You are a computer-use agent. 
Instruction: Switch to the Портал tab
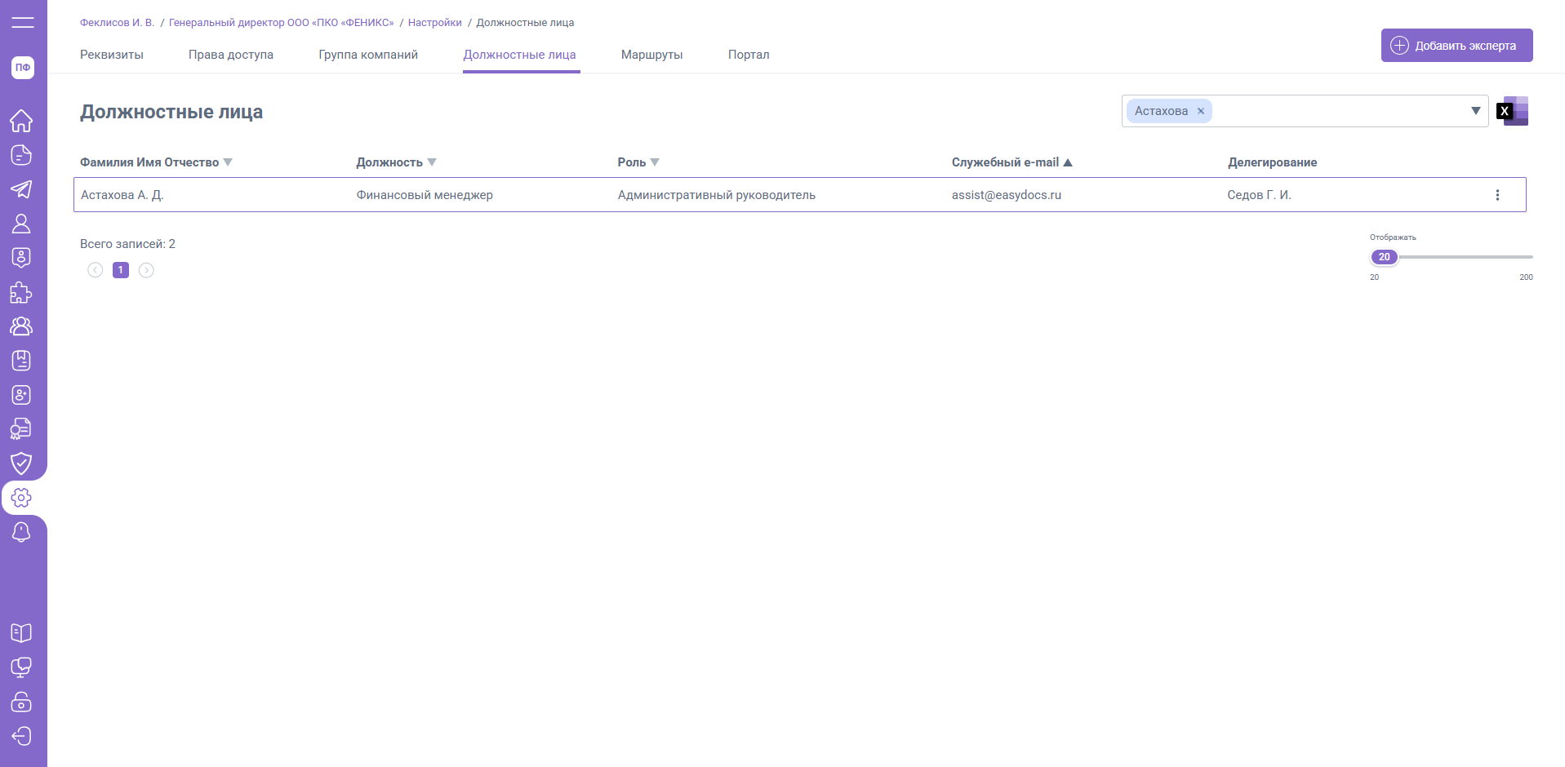click(749, 55)
